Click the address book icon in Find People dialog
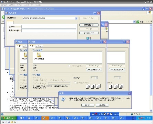The width and height of the screenshot is (153, 124). click(89, 38)
